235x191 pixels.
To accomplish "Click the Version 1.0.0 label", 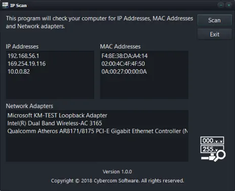I will [x=117, y=172].
